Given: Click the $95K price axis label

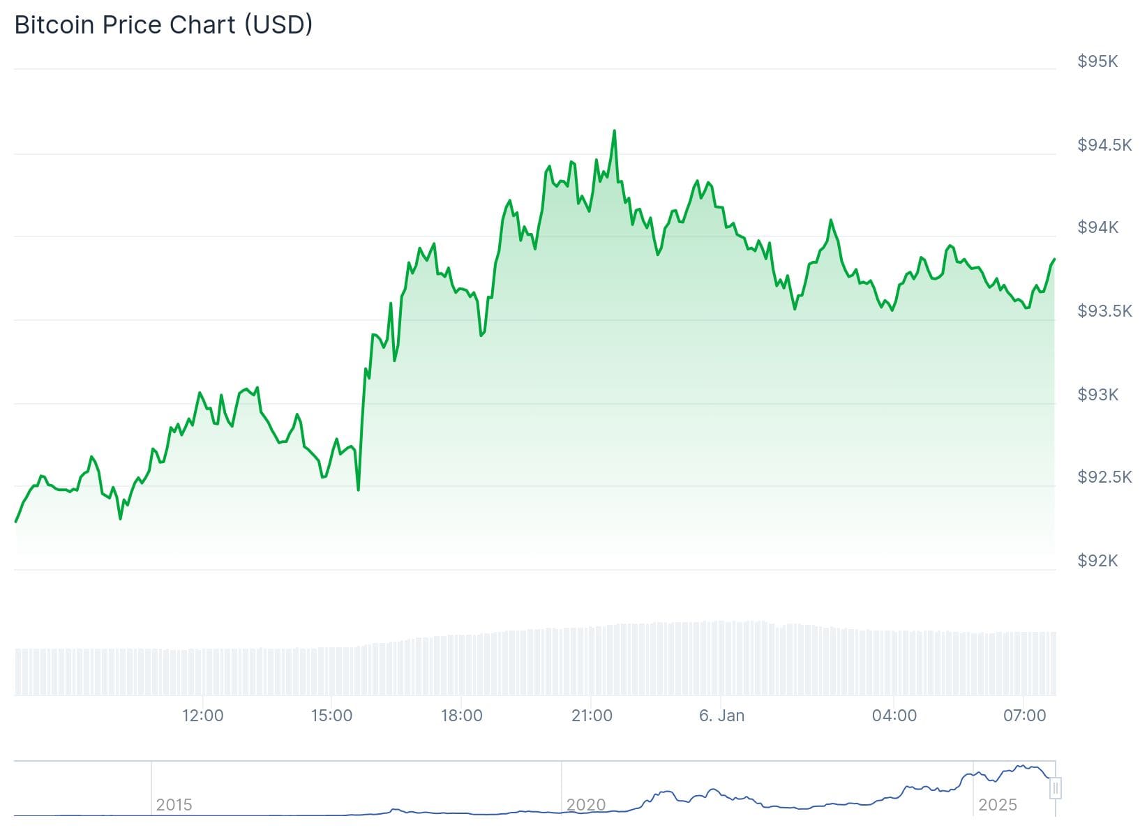Looking at the screenshot, I should pos(1097,61).
